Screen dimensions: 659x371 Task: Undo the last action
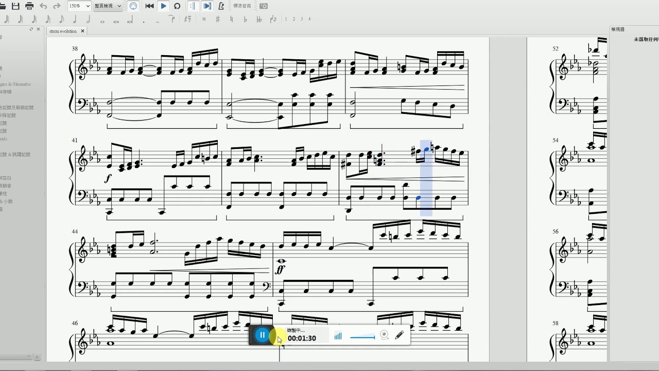pos(43,6)
